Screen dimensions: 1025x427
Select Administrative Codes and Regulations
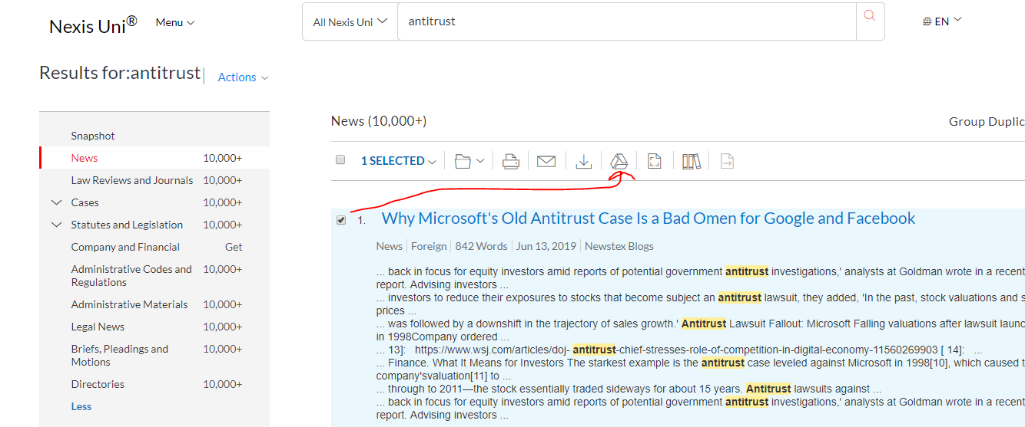(x=131, y=275)
